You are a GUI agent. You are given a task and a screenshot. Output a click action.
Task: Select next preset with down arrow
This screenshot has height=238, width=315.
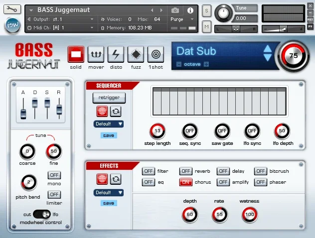click(268, 58)
